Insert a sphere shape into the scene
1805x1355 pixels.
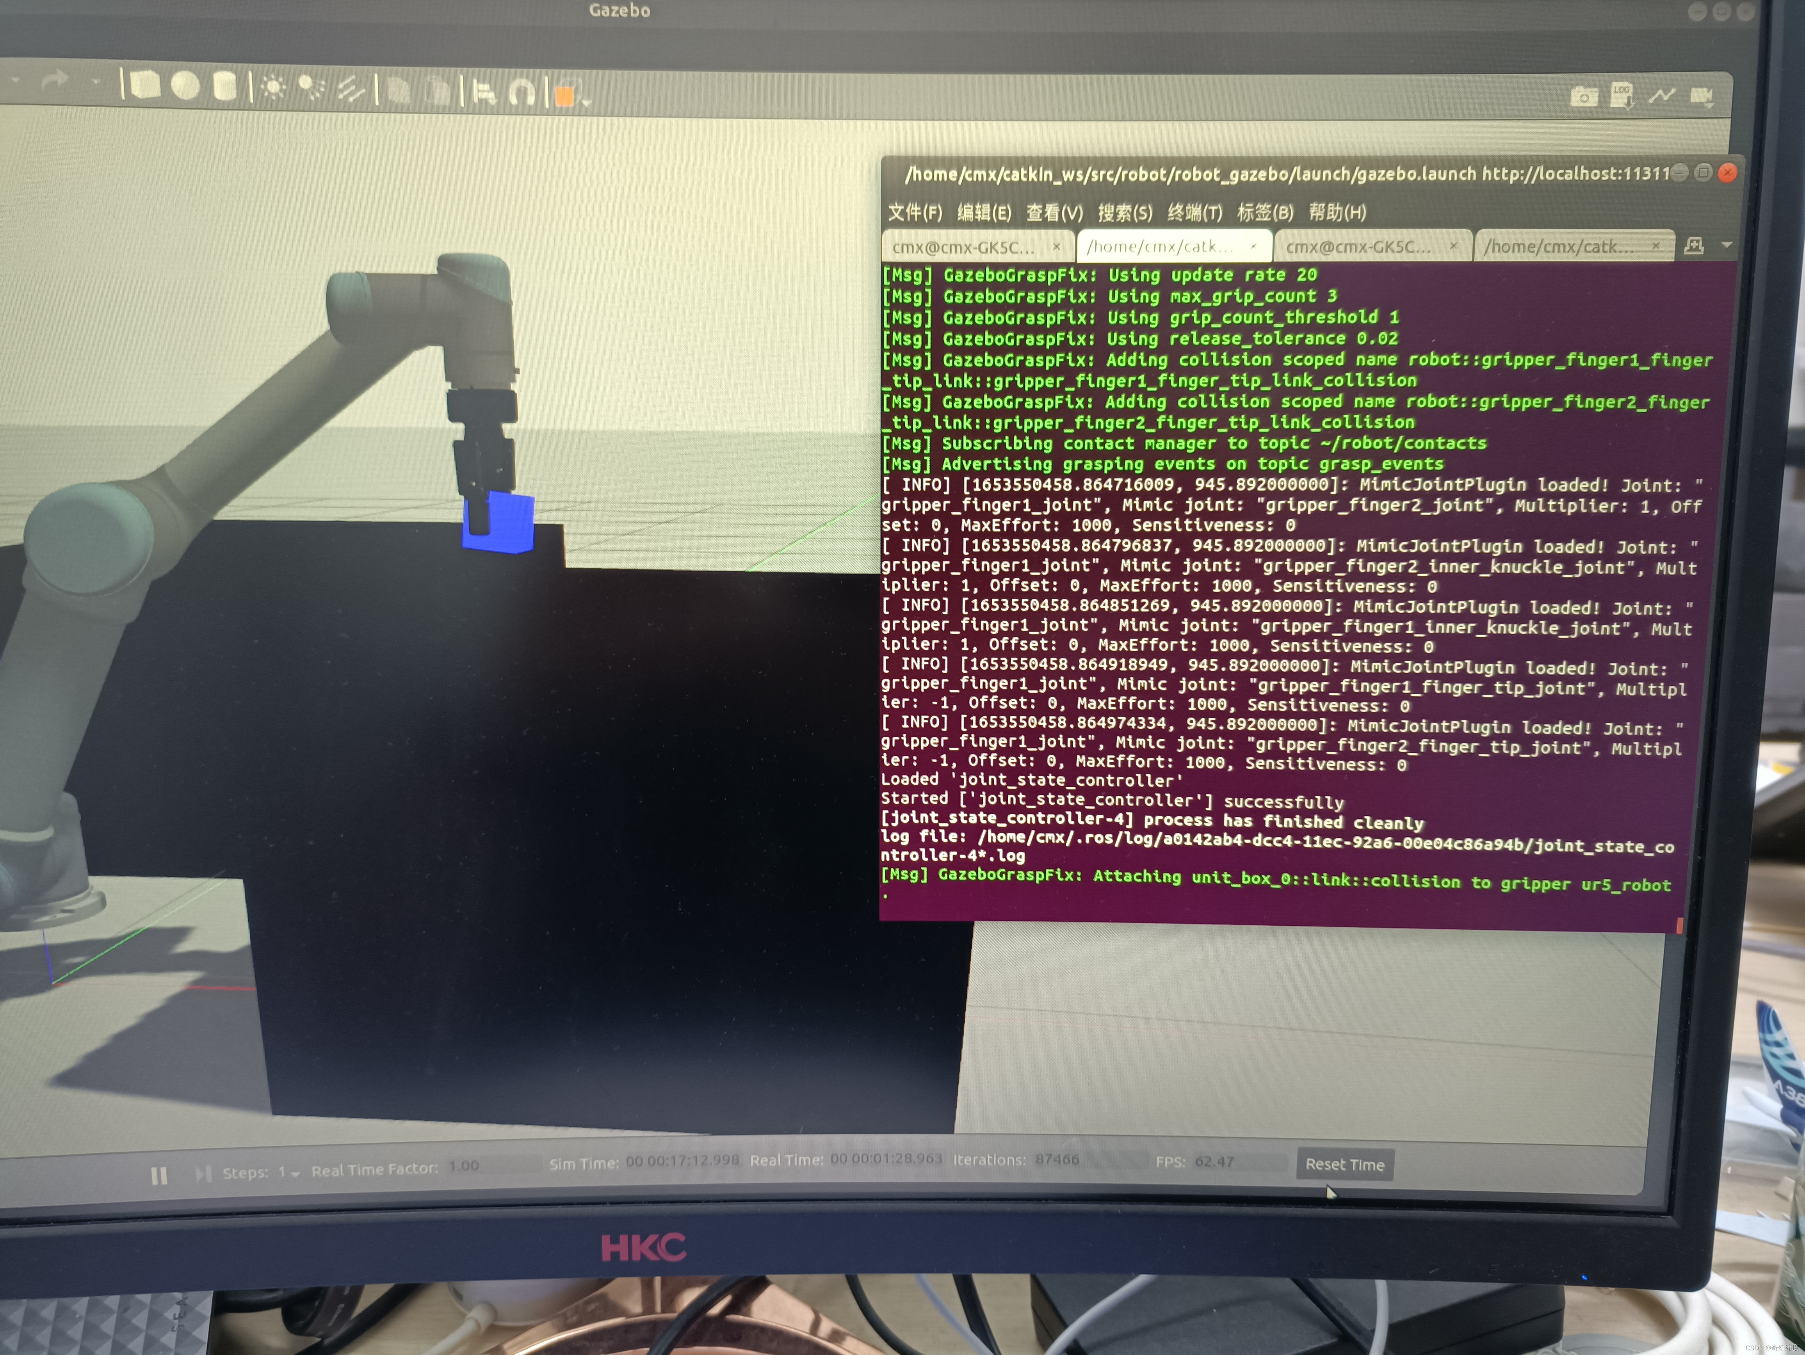tap(186, 85)
